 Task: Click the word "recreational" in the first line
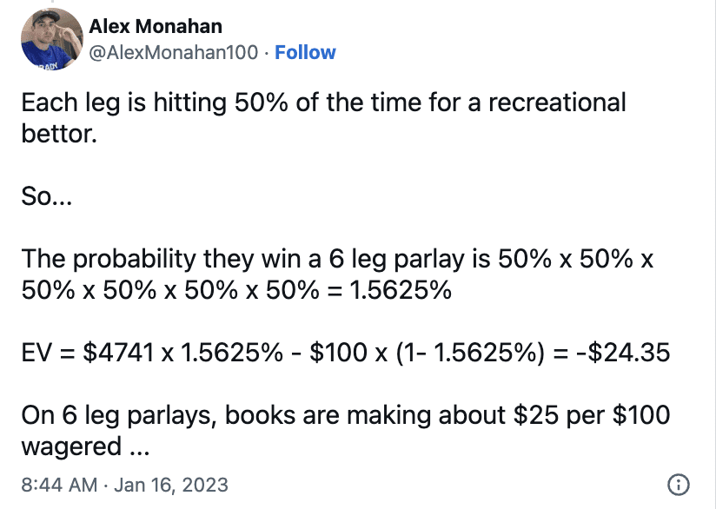(x=557, y=102)
